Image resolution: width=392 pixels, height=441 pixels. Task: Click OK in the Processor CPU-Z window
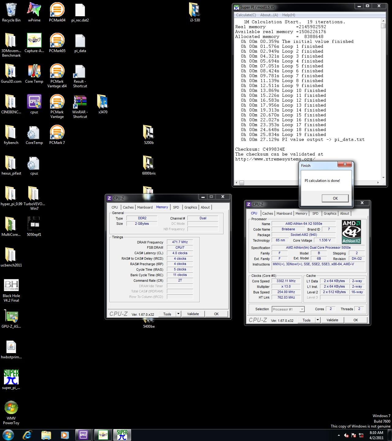coord(356,320)
